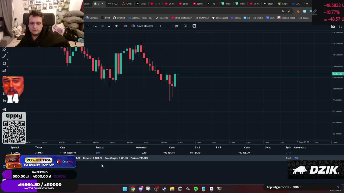Open the MetaMask fox extension icon

[298, 11]
